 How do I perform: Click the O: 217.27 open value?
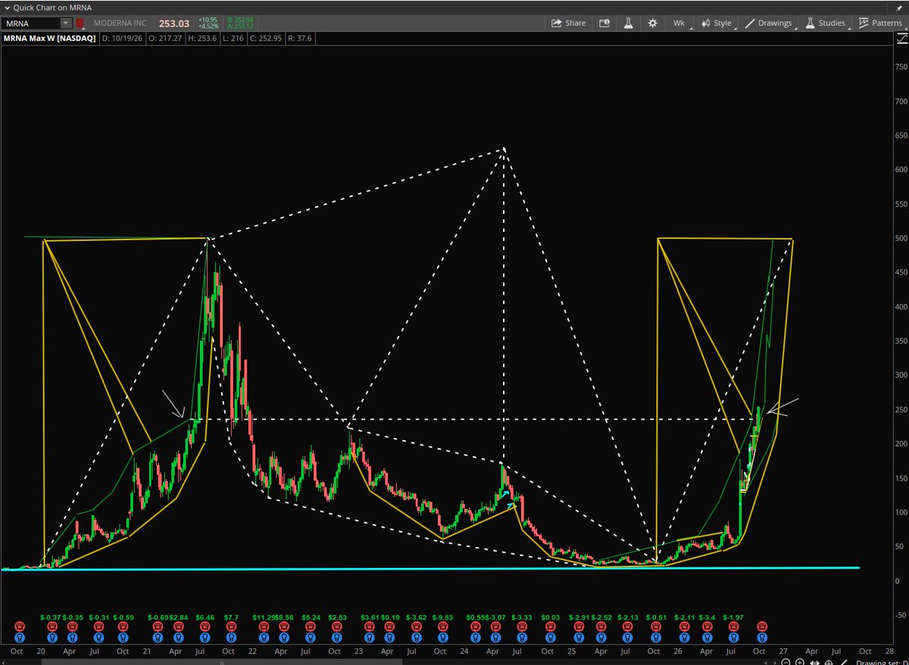pos(164,38)
